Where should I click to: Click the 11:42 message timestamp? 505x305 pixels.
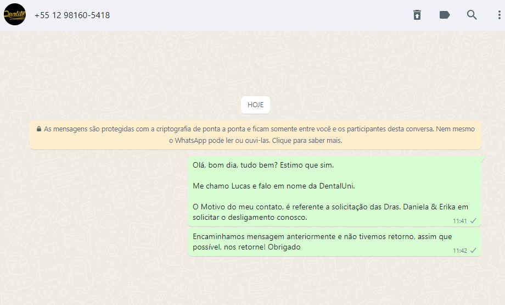tap(459, 251)
